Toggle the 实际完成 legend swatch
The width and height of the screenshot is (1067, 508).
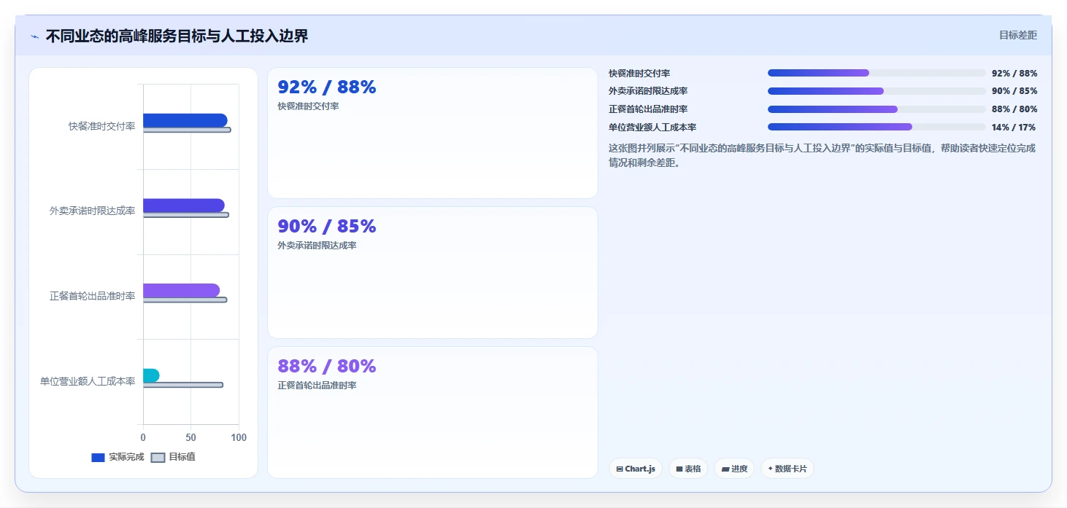pyautogui.click(x=99, y=458)
